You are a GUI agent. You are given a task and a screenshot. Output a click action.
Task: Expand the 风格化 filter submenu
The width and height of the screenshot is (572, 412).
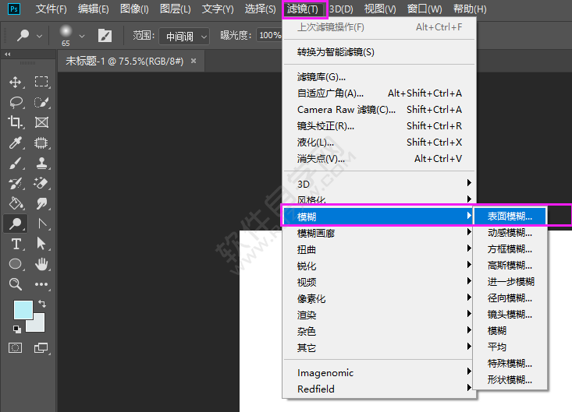point(378,199)
